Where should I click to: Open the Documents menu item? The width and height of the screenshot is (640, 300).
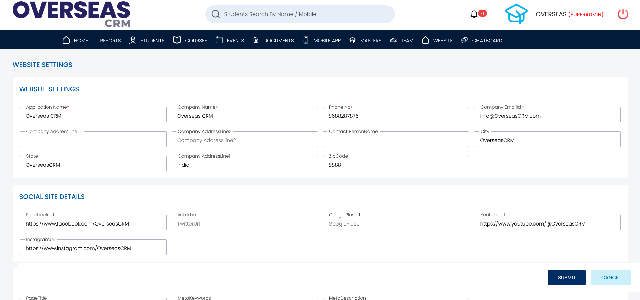coord(278,41)
